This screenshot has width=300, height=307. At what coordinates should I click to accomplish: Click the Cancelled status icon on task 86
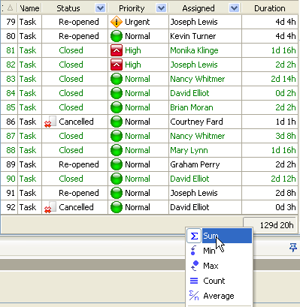(x=50, y=122)
